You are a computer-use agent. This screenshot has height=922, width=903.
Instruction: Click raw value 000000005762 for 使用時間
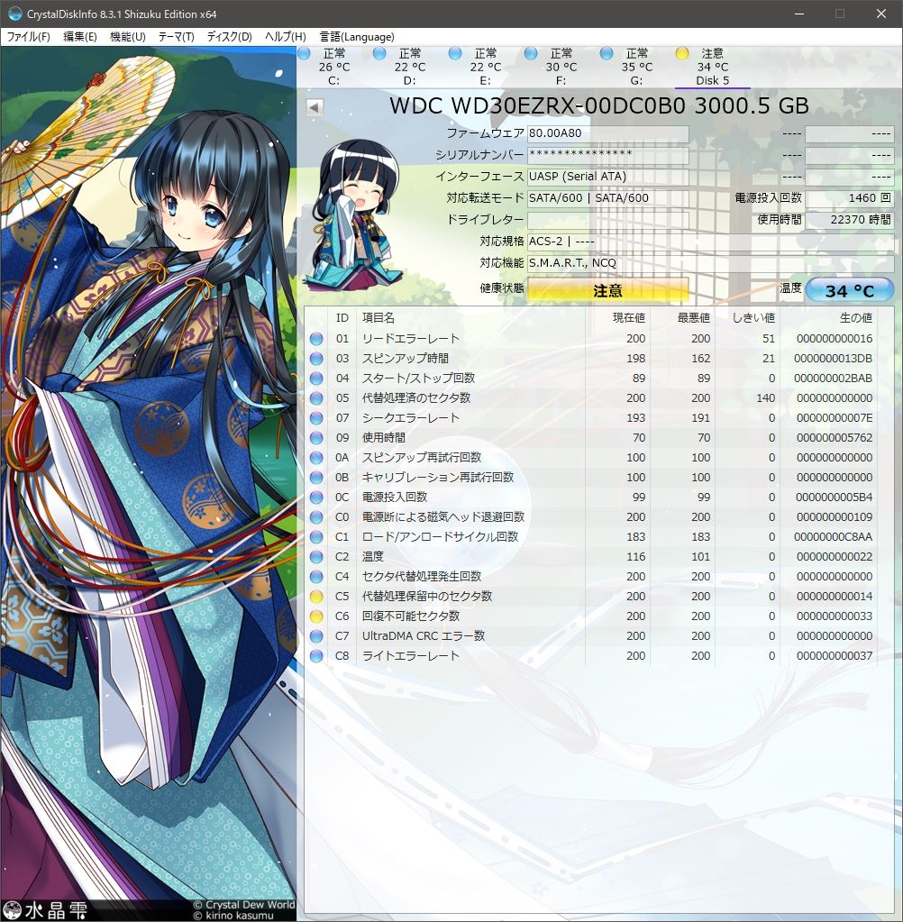point(835,438)
